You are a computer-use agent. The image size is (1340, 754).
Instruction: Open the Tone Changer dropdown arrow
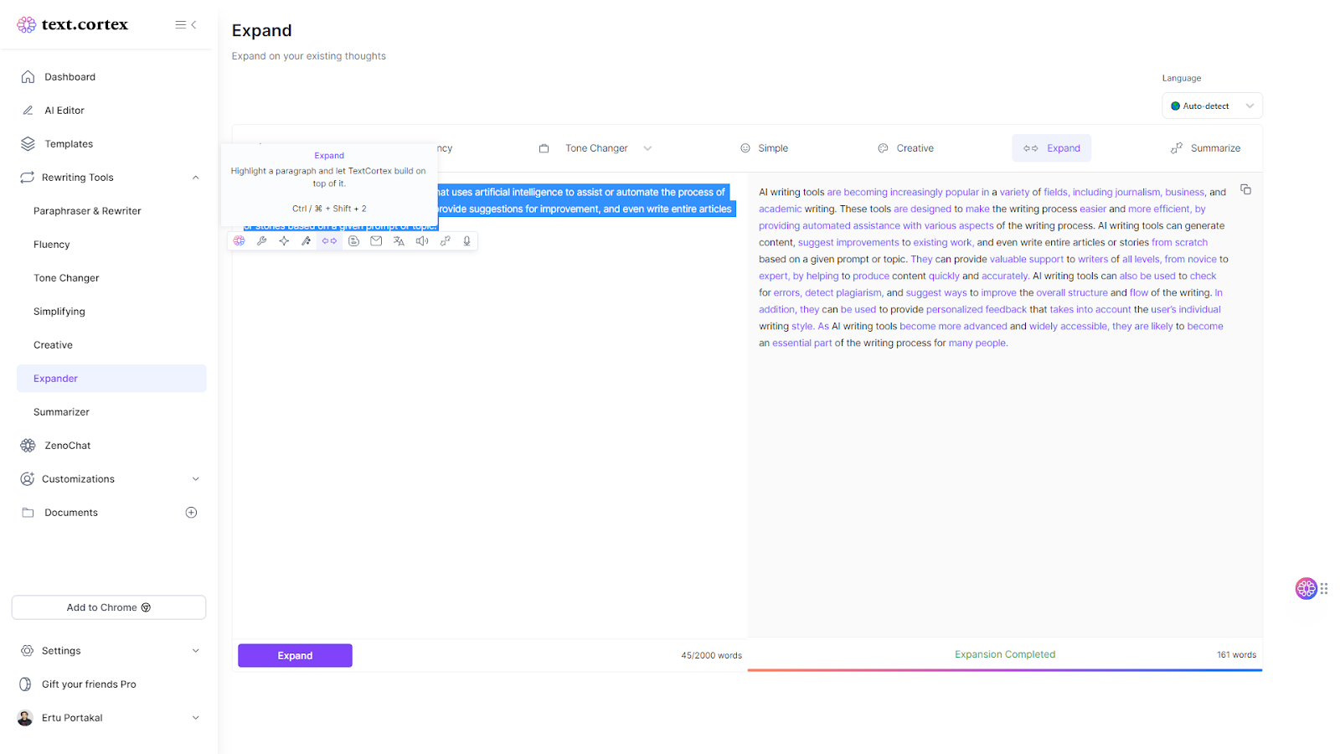click(647, 149)
